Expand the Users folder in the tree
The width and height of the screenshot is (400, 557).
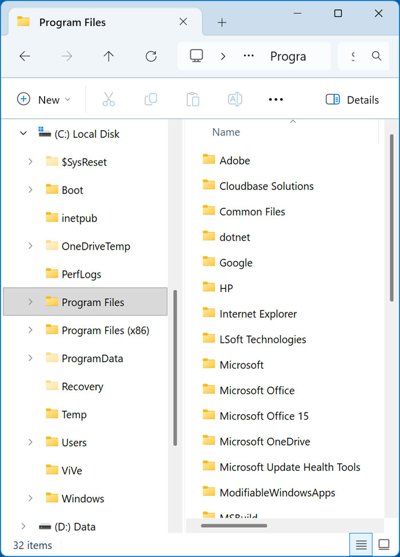coord(30,442)
